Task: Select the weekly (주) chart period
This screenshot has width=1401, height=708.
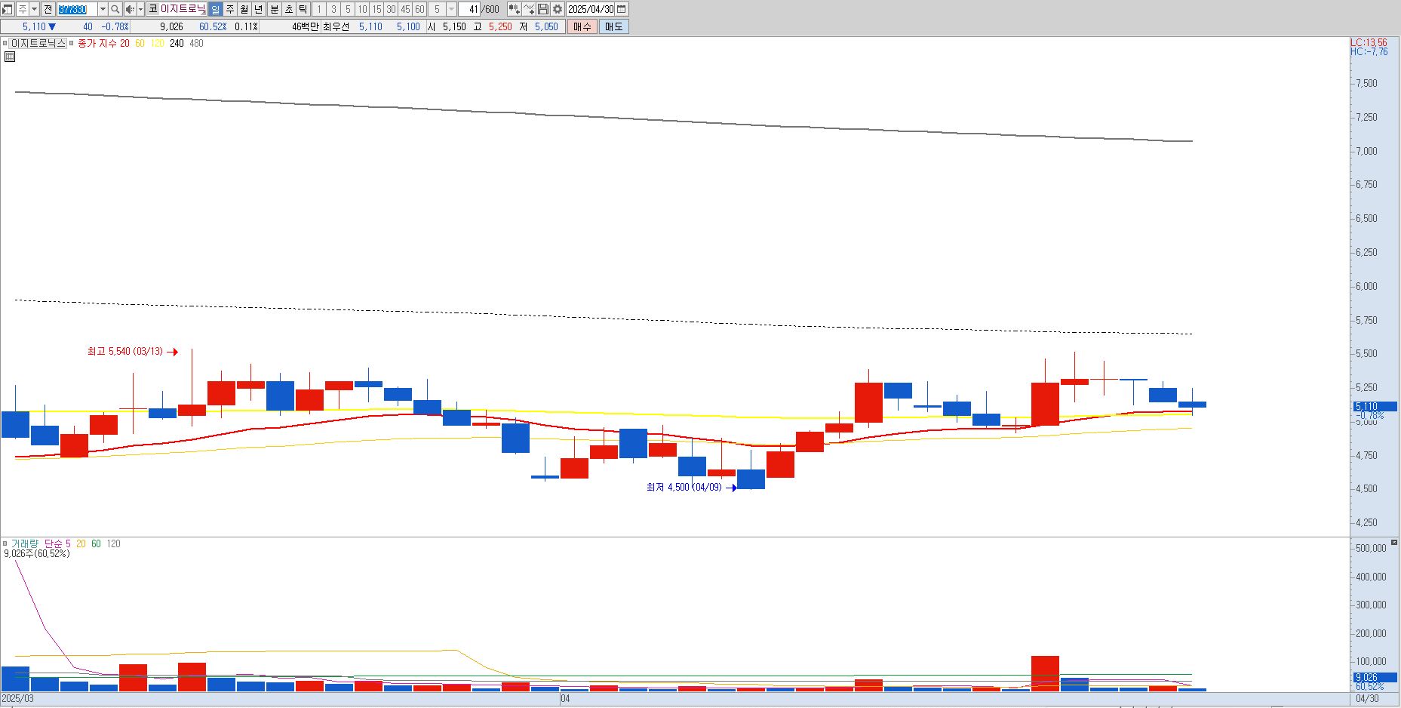Action: click(230, 9)
